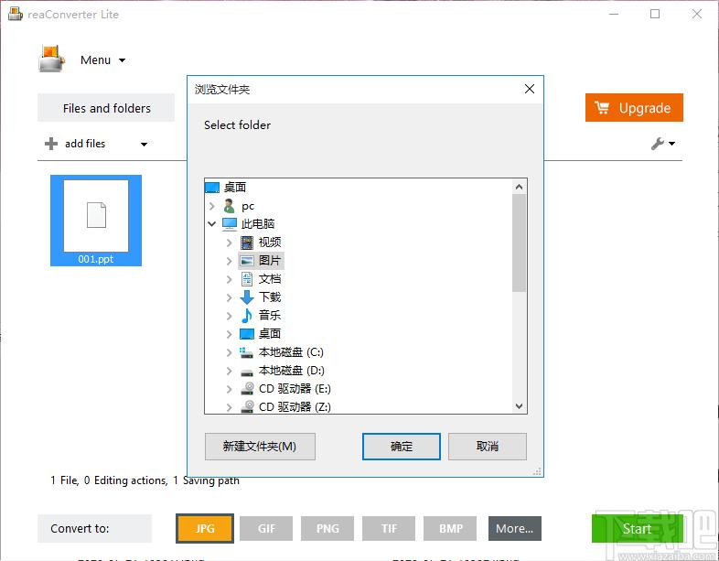Select 本地磁盘 (D:) in the tree
This screenshot has height=561, width=719.
click(x=292, y=370)
